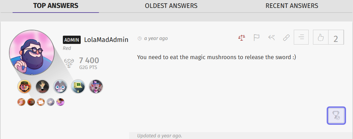Reply using the double-arrow reply icon

click(x=272, y=38)
